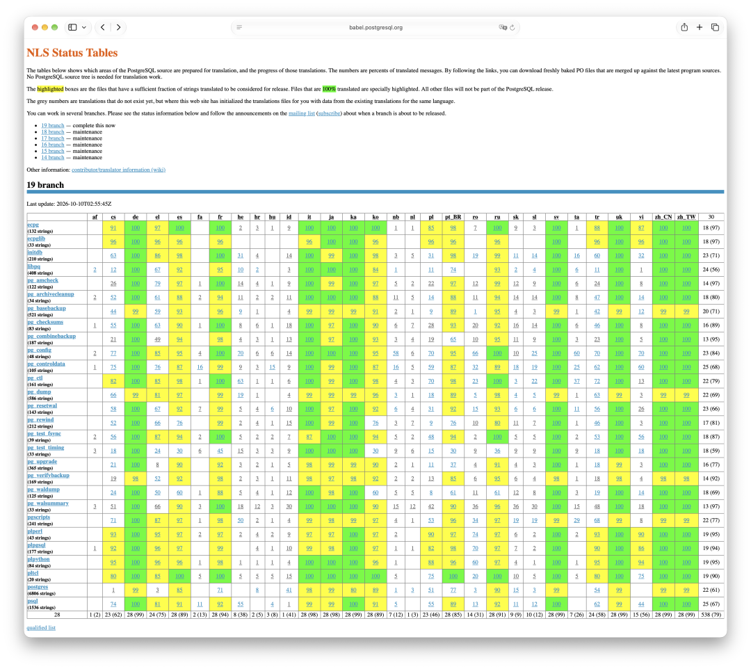Viewport: 751px width, 669px height.
Task: Open contributor/translator information wiki link
Action: 118,170
